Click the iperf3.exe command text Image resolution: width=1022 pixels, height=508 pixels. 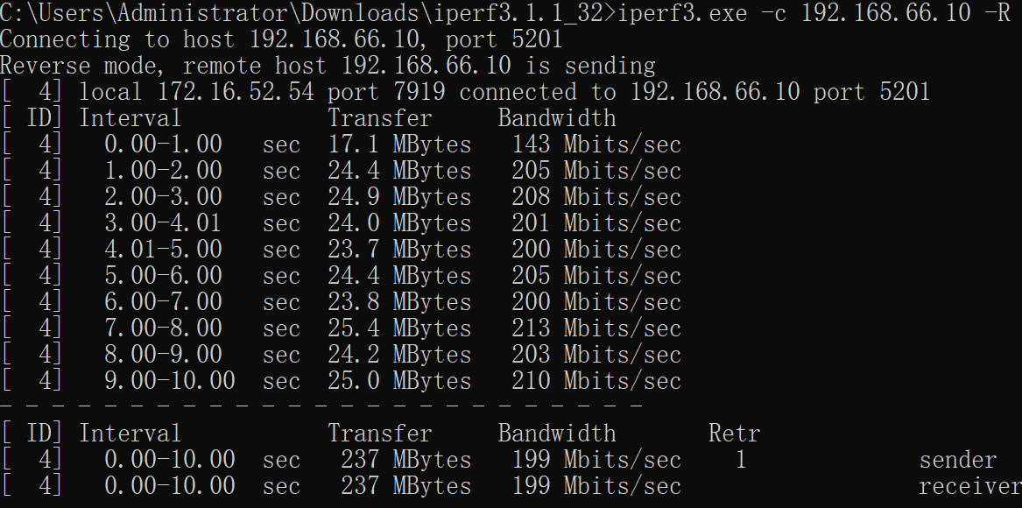682,12
